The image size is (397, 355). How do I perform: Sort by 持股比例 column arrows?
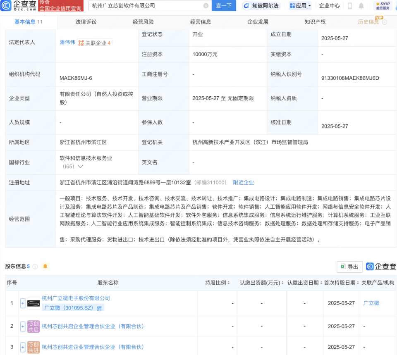pos(229,283)
